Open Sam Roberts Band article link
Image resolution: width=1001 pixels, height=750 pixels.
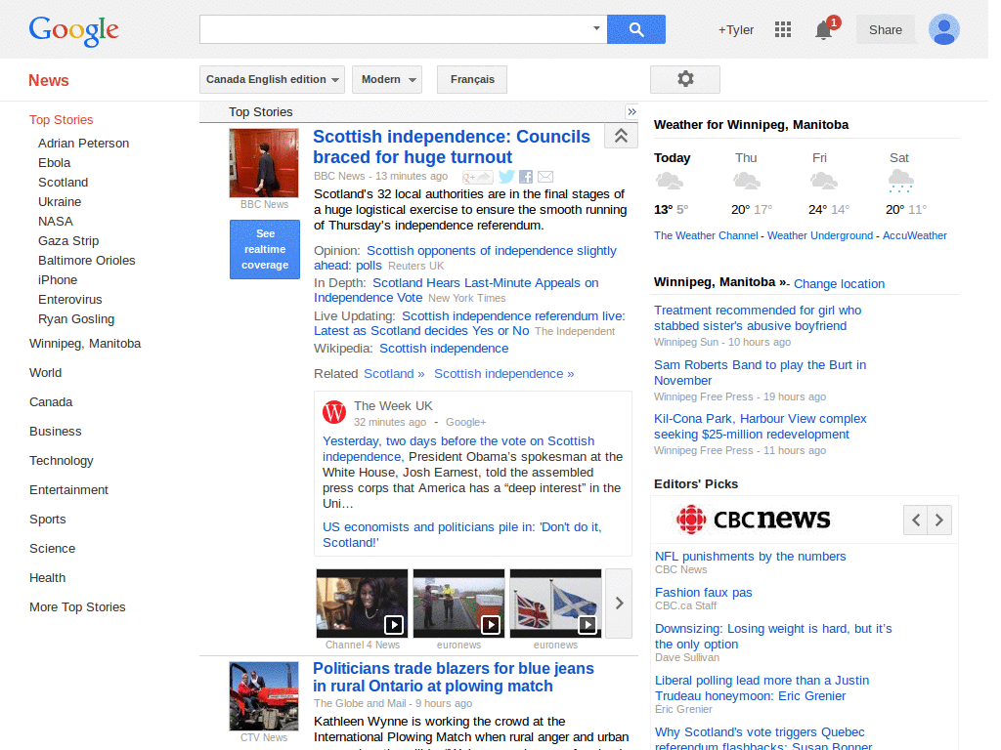760,372
